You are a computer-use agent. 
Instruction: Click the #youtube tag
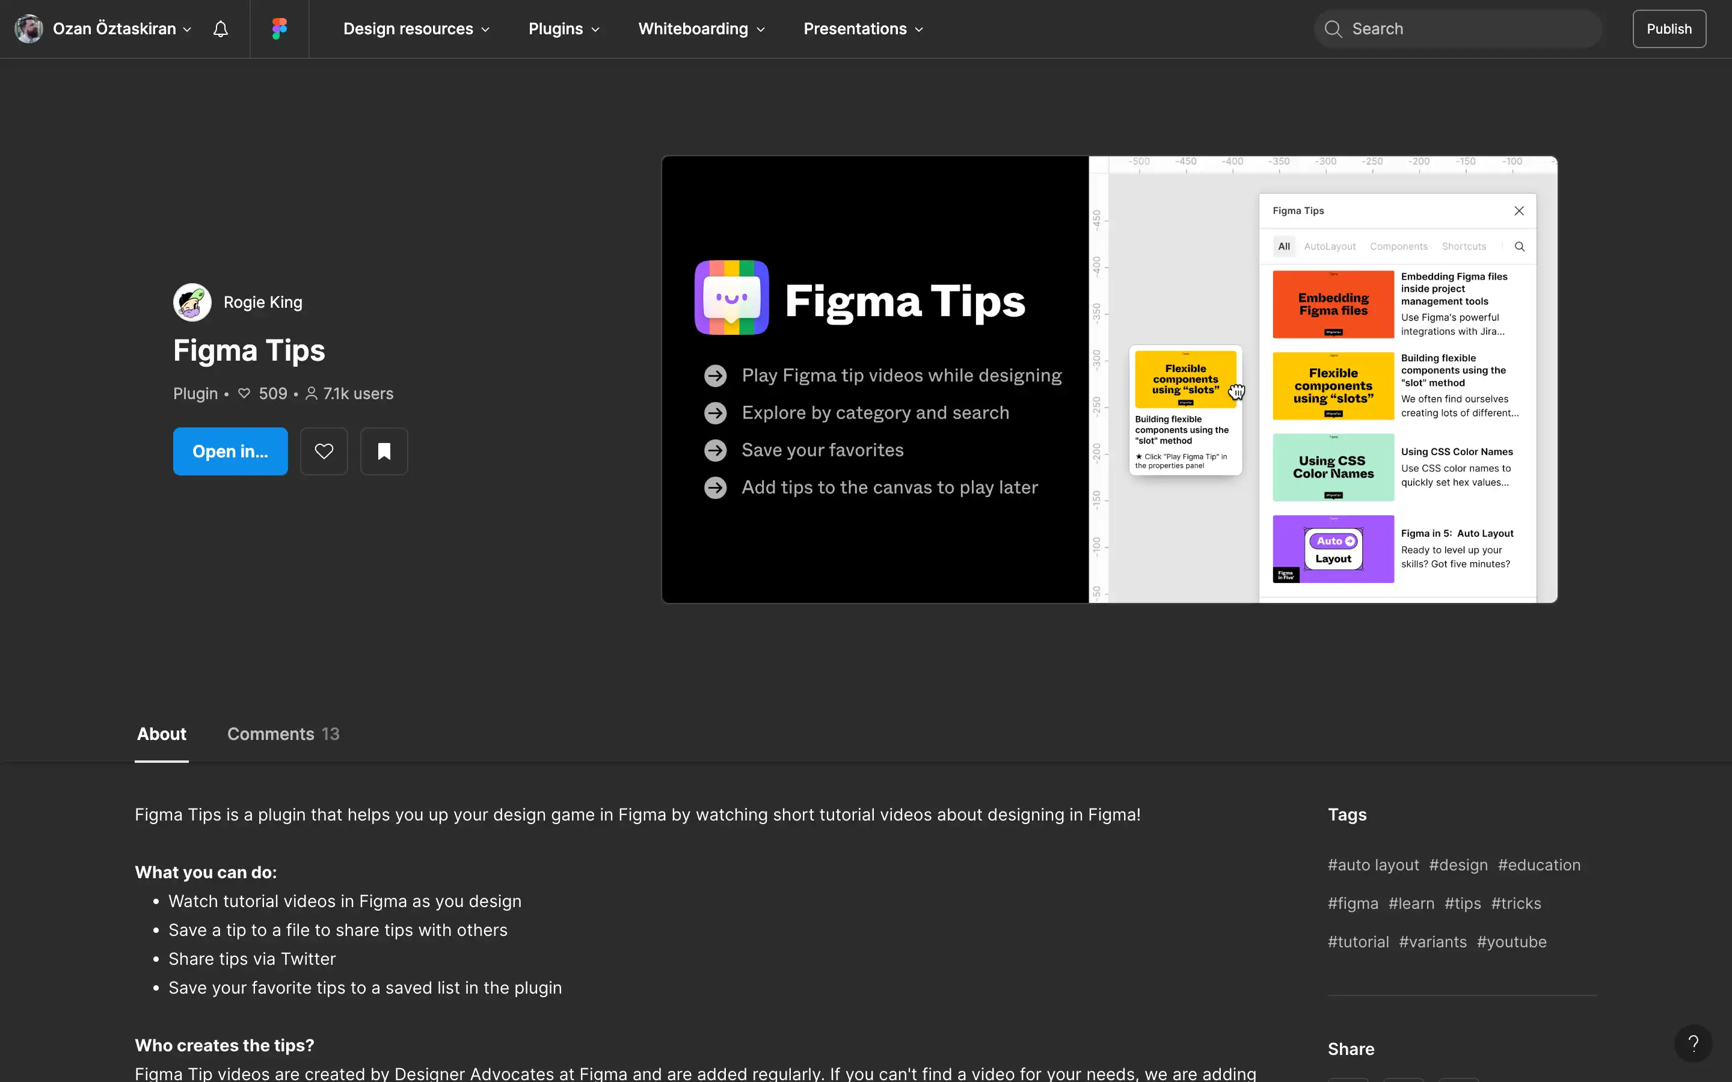[x=1511, y=943]
